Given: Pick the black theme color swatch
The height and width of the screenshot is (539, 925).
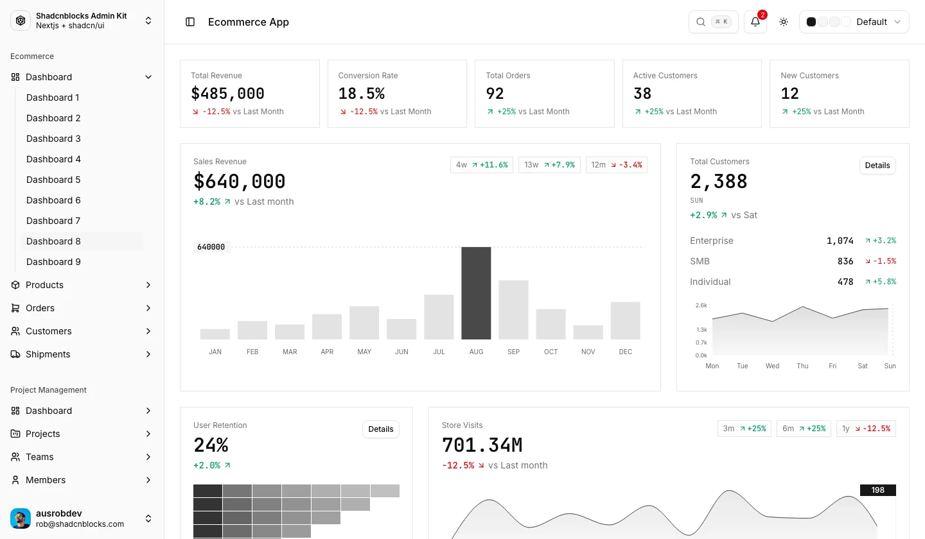Looking at the screenshot, I should click(811, 22).
